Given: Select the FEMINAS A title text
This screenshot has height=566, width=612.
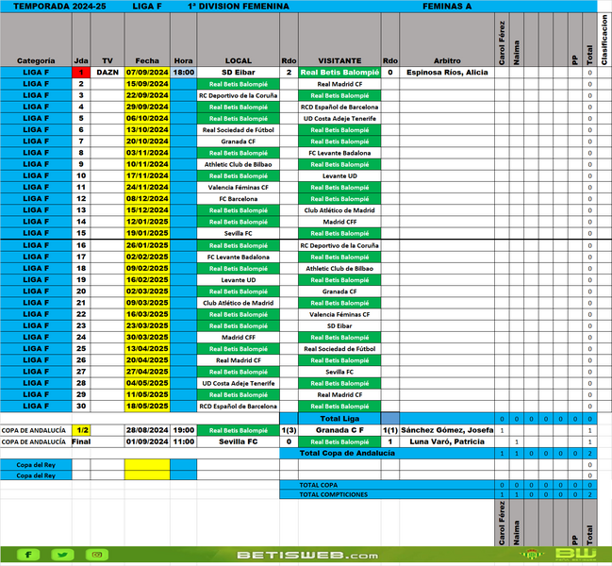Looking at the screenshot, I should coord(447,7).
